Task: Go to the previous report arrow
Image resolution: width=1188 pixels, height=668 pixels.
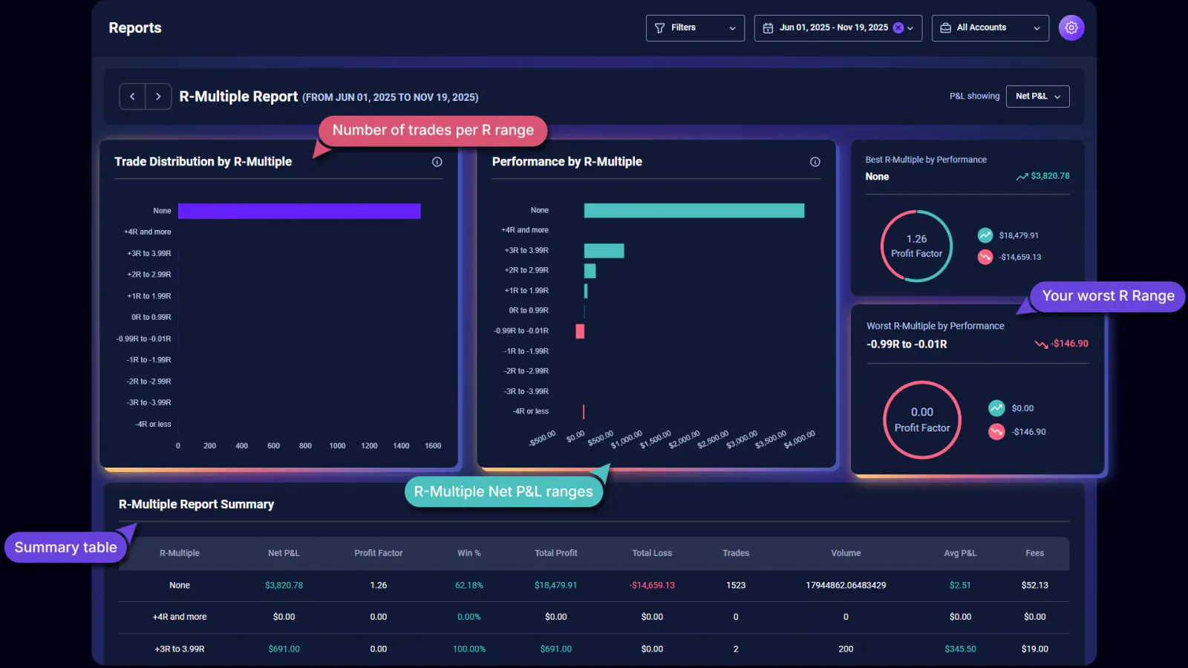Action: (x=132, y=96)
